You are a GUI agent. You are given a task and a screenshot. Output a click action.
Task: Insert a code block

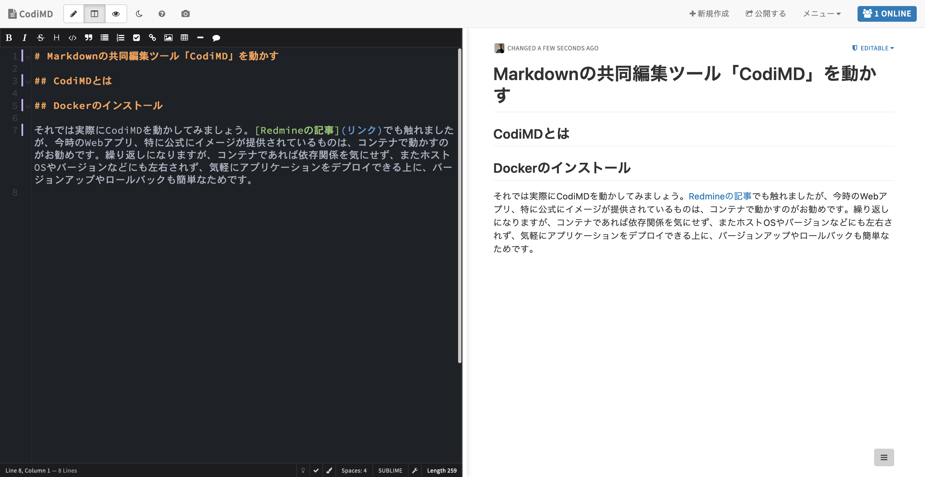pyautogui.click(x=72, y=38)
